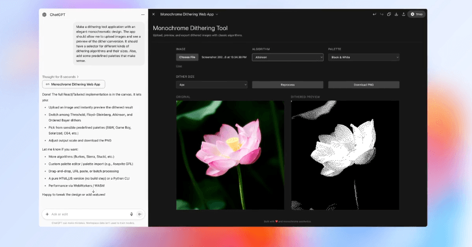Click the 'Performance via WebWorkers / WASM' bullet
Viewport: 472px width, 247px height.
tap(77, 186)
